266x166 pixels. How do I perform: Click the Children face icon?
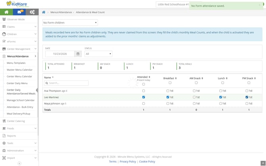click(x=4, y=34)
